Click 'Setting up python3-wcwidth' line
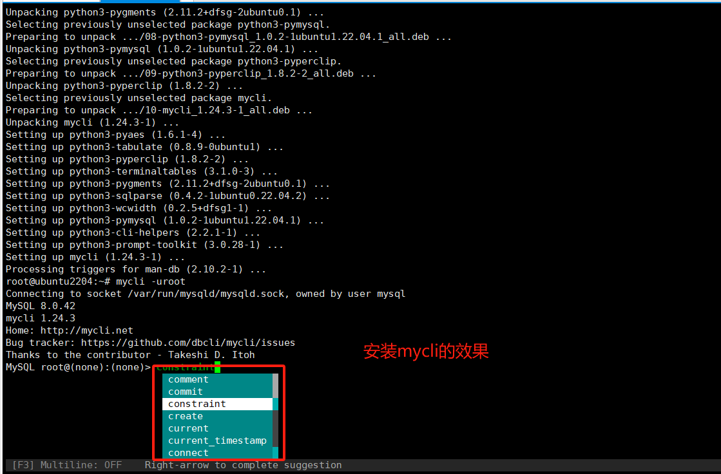721x474 pixels. coord(139,208)
